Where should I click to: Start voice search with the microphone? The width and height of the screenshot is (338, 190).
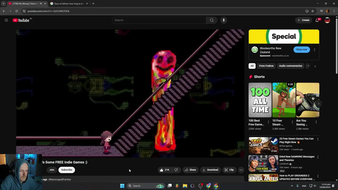tap(224, 20)
